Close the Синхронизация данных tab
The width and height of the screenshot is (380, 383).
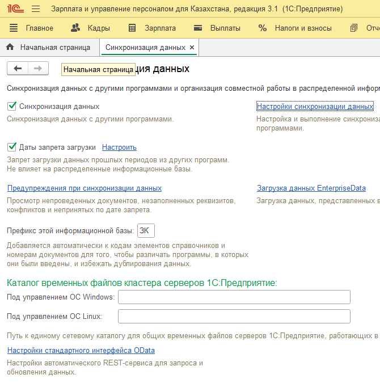click(192, 48)
